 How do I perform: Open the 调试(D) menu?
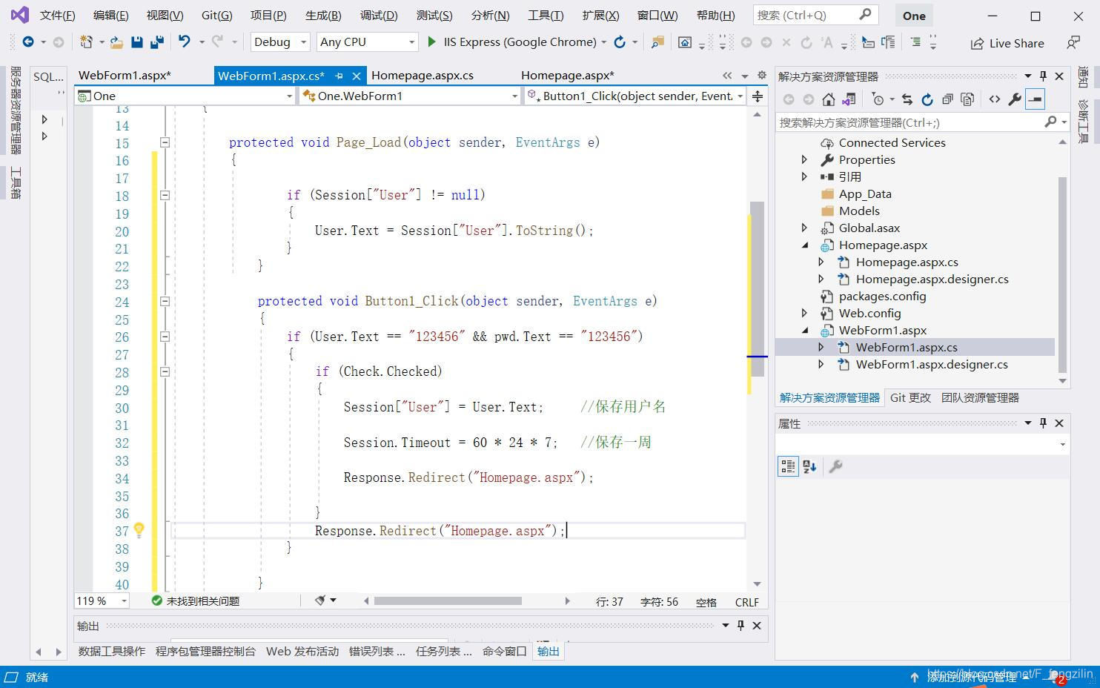(x=379, y=16)
